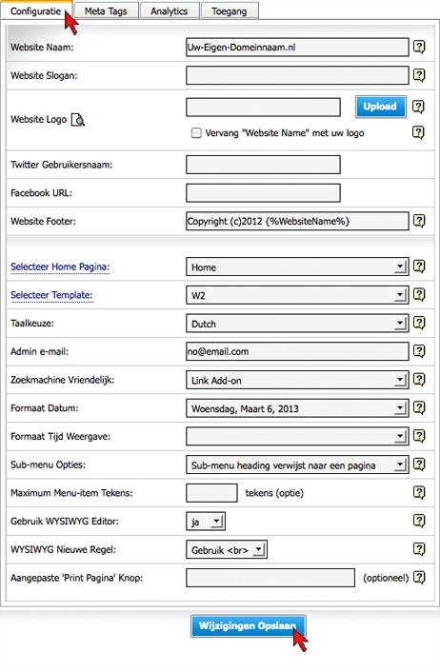Open help icon for Gebruik WYSIWYG Editor
Screen dimensions: 440x672
[419, 521]
